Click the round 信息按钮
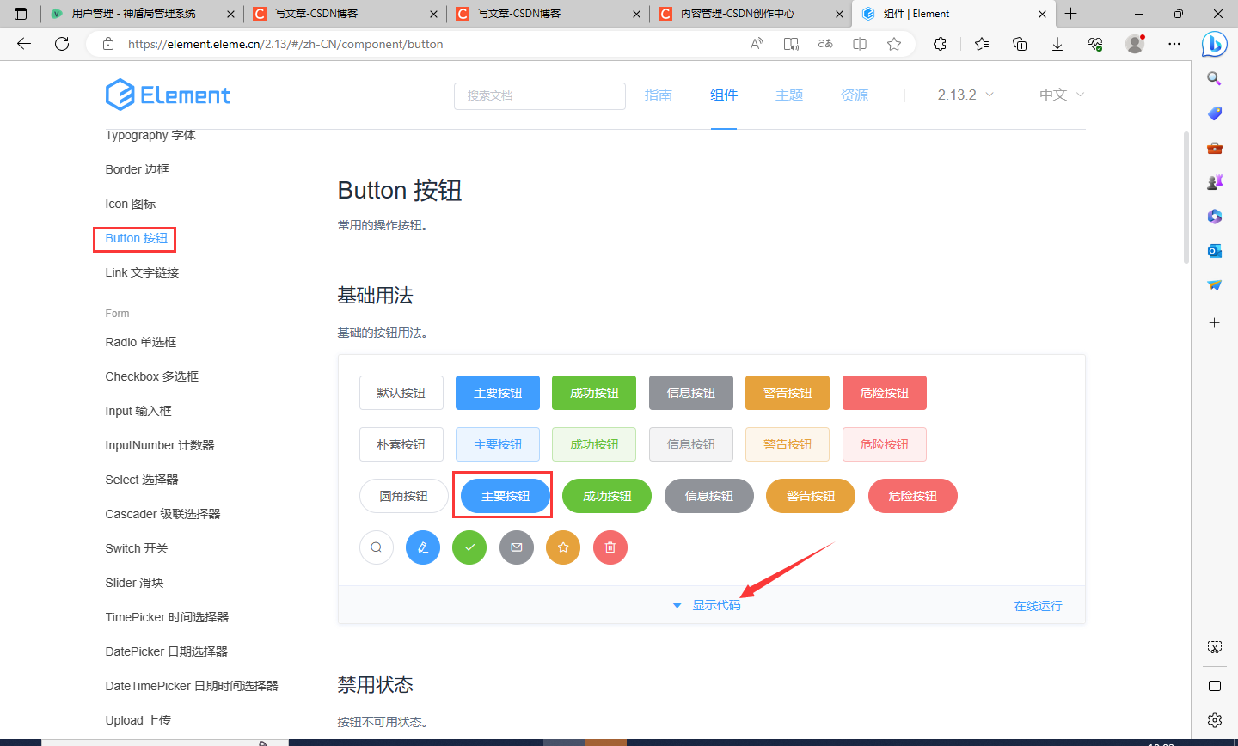 (709, 496)
